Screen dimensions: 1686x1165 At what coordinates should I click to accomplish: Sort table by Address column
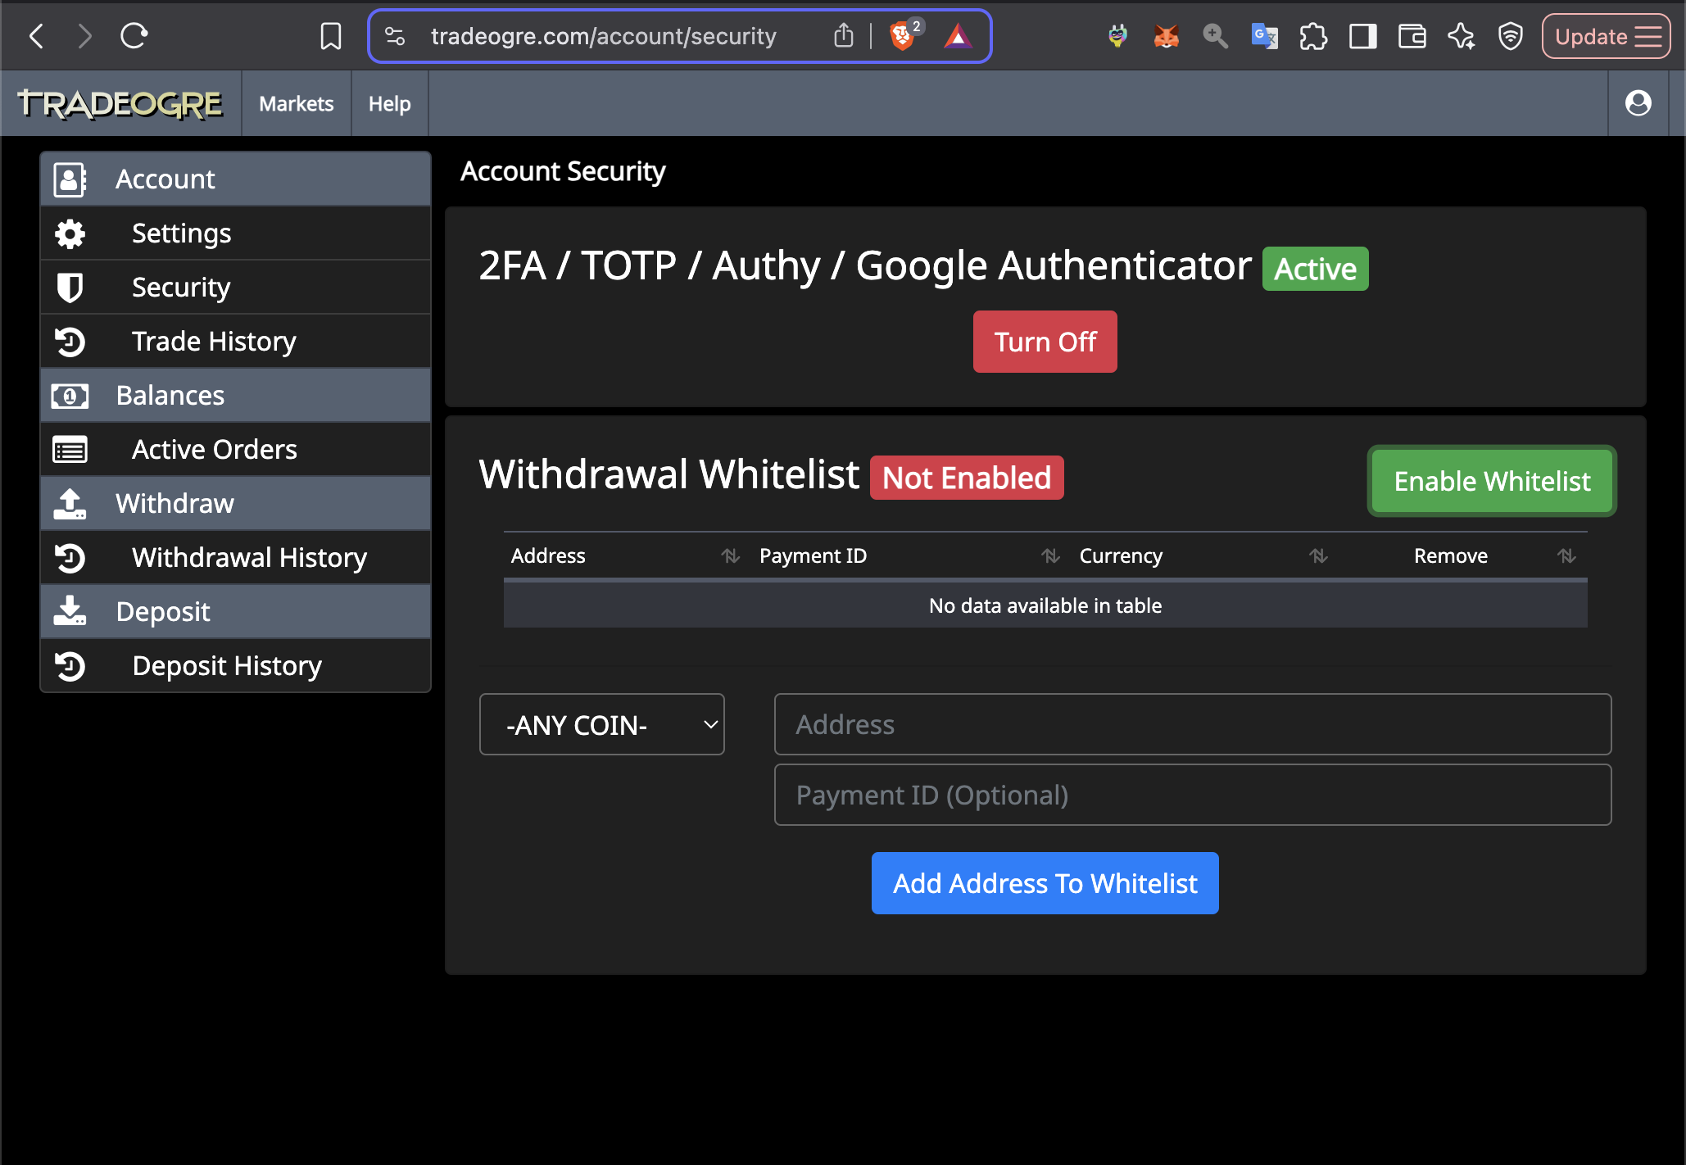point(626,556)
